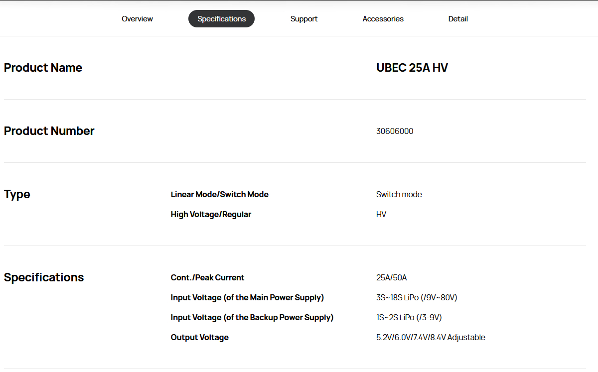Click the Product Name heading

pos(43,68)
